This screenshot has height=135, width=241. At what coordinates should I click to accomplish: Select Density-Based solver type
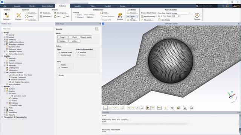(65, 55)
